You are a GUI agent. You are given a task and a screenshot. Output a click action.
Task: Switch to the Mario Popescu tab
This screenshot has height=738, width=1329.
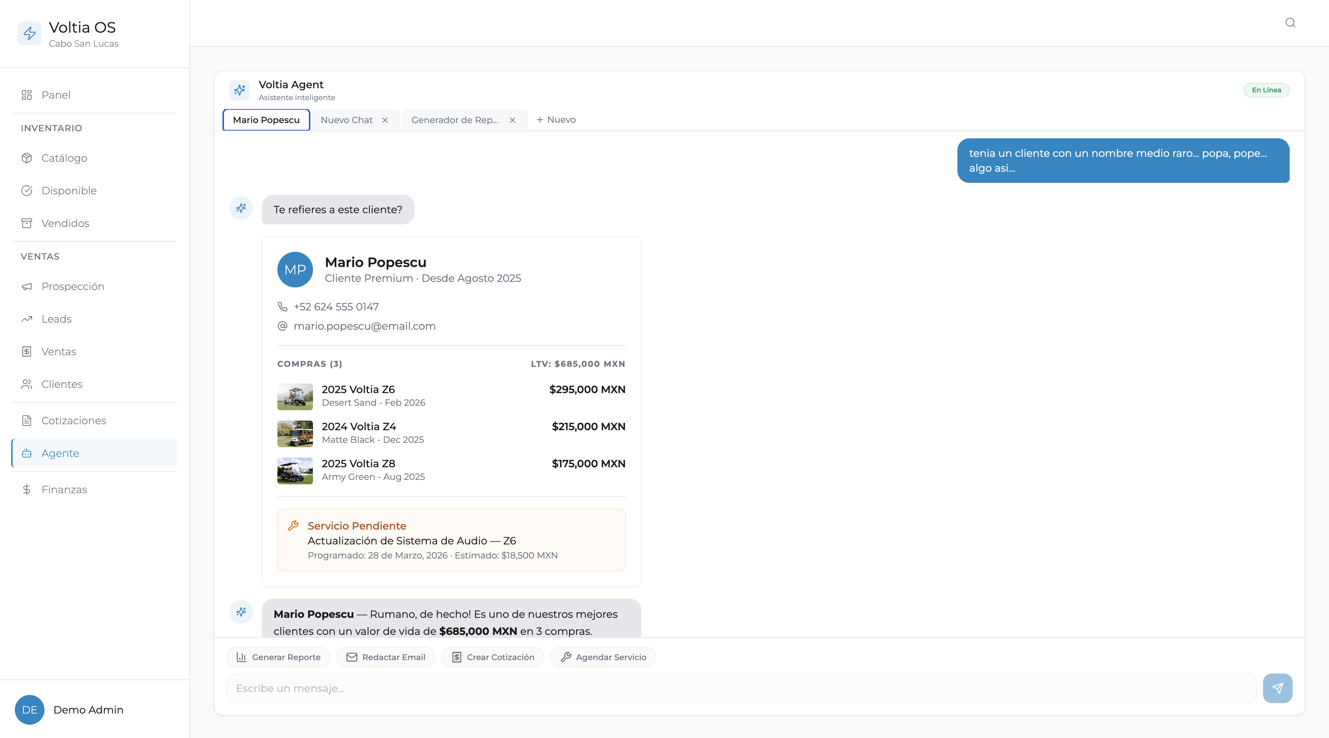click(x=266, y=120)
